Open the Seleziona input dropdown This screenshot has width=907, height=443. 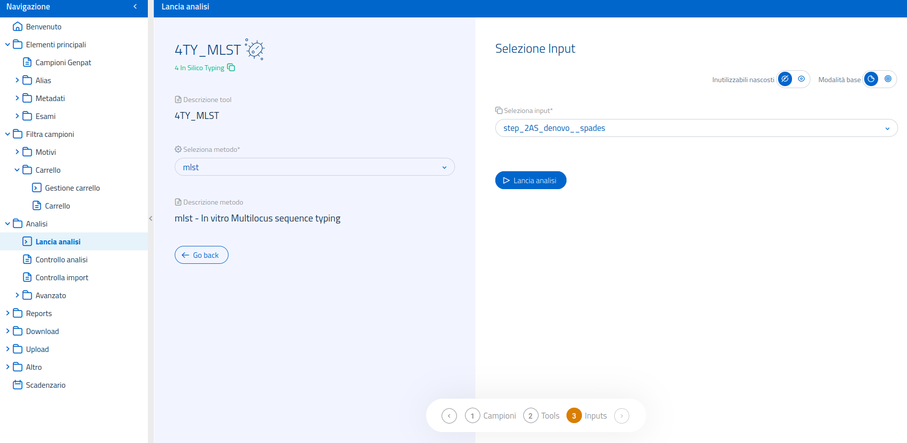coord(696,128)
